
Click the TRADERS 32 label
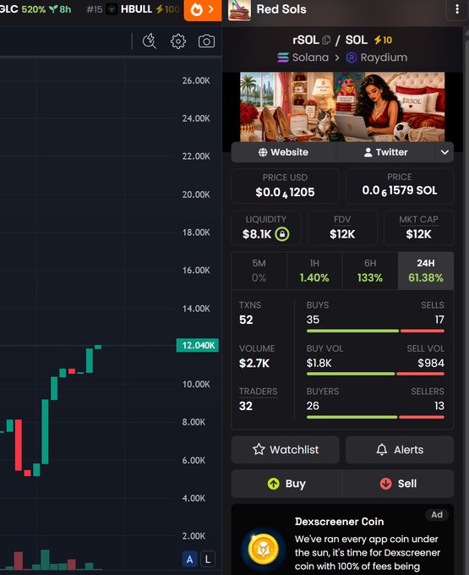(x=258, y=399)
